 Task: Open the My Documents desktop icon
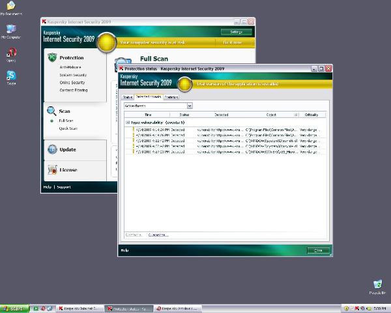[x=11, y=8]
